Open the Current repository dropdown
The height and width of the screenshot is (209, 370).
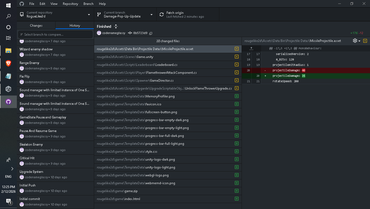tap(55, 14)
